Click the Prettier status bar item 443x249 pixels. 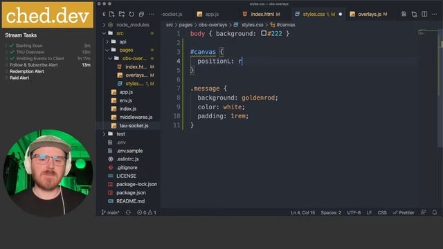(x=404, y=212)
